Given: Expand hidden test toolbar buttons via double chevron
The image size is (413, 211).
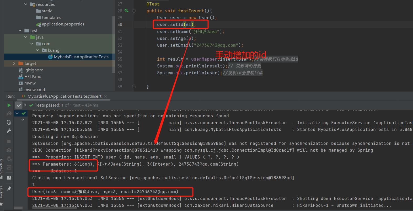Looking at the screenshot, I should click(x=25, y=105).
